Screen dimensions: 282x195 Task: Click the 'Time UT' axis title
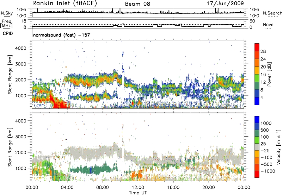(x=138, y=193)
